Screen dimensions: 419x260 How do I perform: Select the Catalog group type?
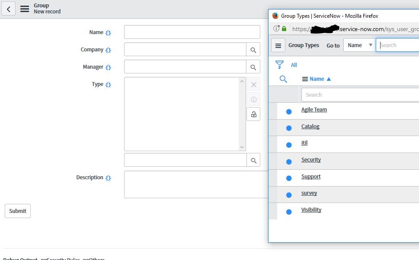[x=310, y=127]
